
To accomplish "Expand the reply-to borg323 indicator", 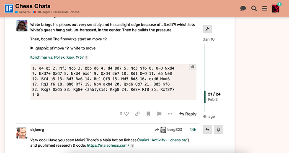I will [169, 130].
